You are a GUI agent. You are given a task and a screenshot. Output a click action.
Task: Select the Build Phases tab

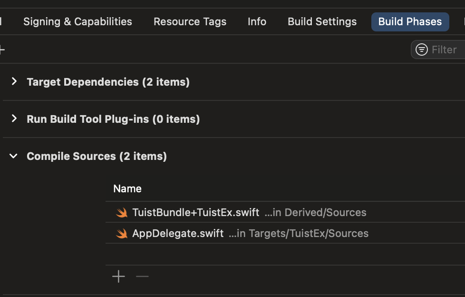click(x=410, y=22)
